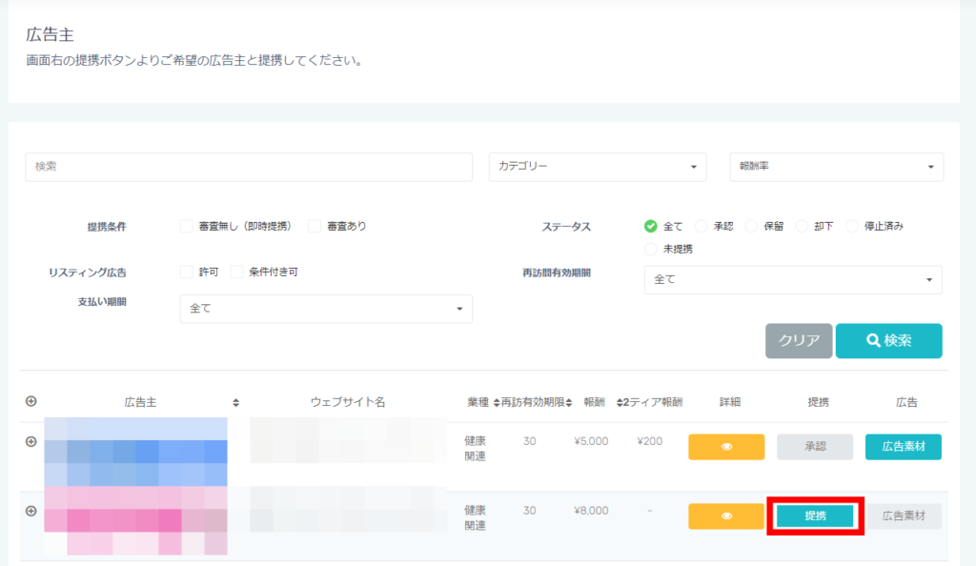
Task: Select the 却下 status radio
Action: [802, 226]
